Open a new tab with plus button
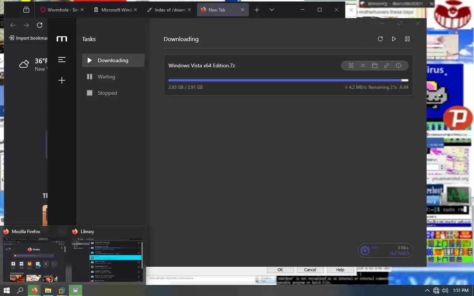 (257, 10)
